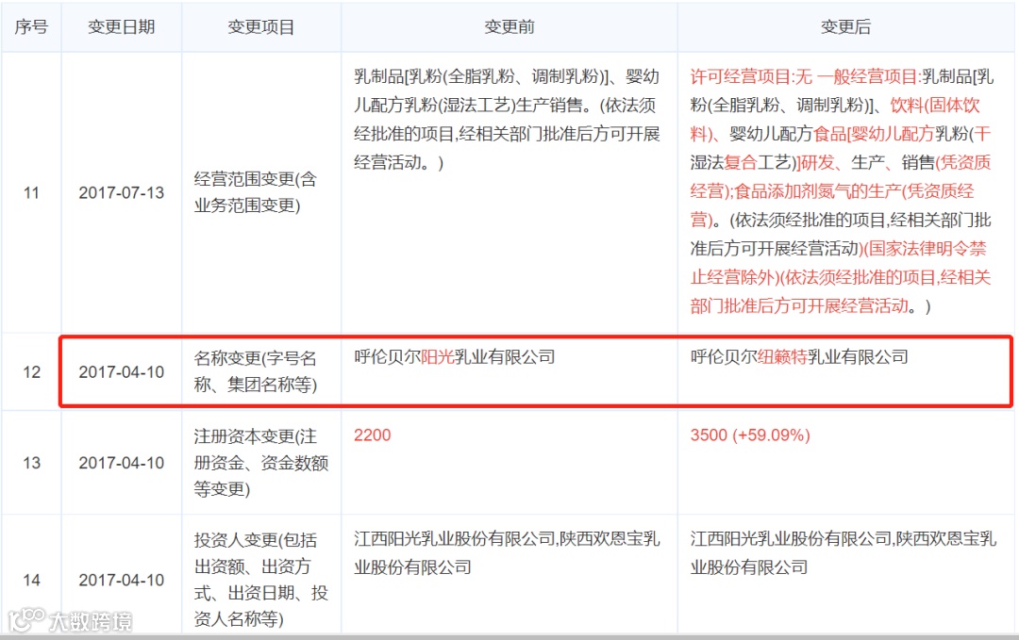
Task: Select row number 11 cell
Action: pyautogui.click(x=31, y=193)
